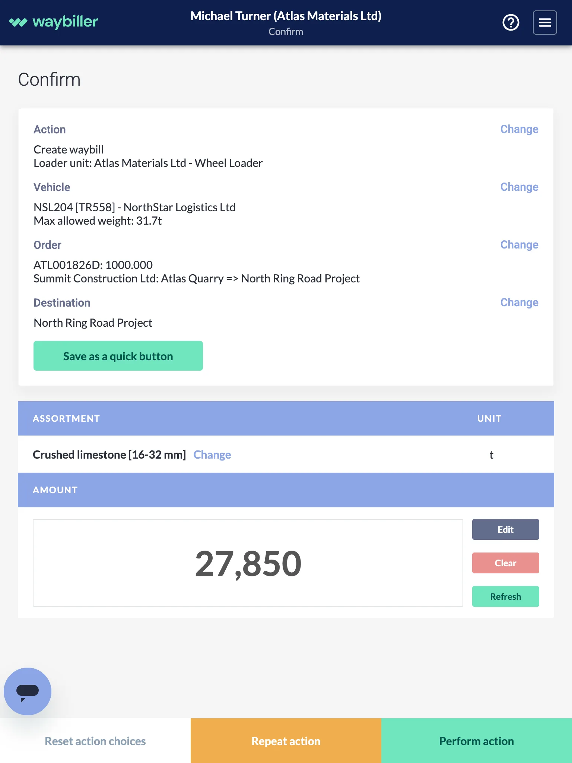Click the UNIT column header
The width and height of the screenshot is (572, 763).
pyautogui.click(x=489, y=418)
